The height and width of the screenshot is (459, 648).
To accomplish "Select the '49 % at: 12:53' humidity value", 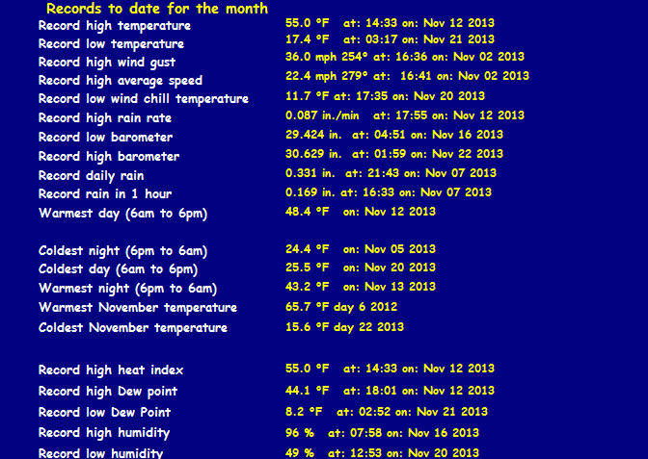I will tap(334, 453).
